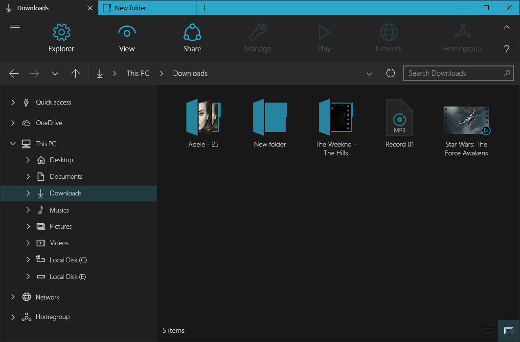Open the hamburger navigation menu
520x342 pixels.
(15, 27)
